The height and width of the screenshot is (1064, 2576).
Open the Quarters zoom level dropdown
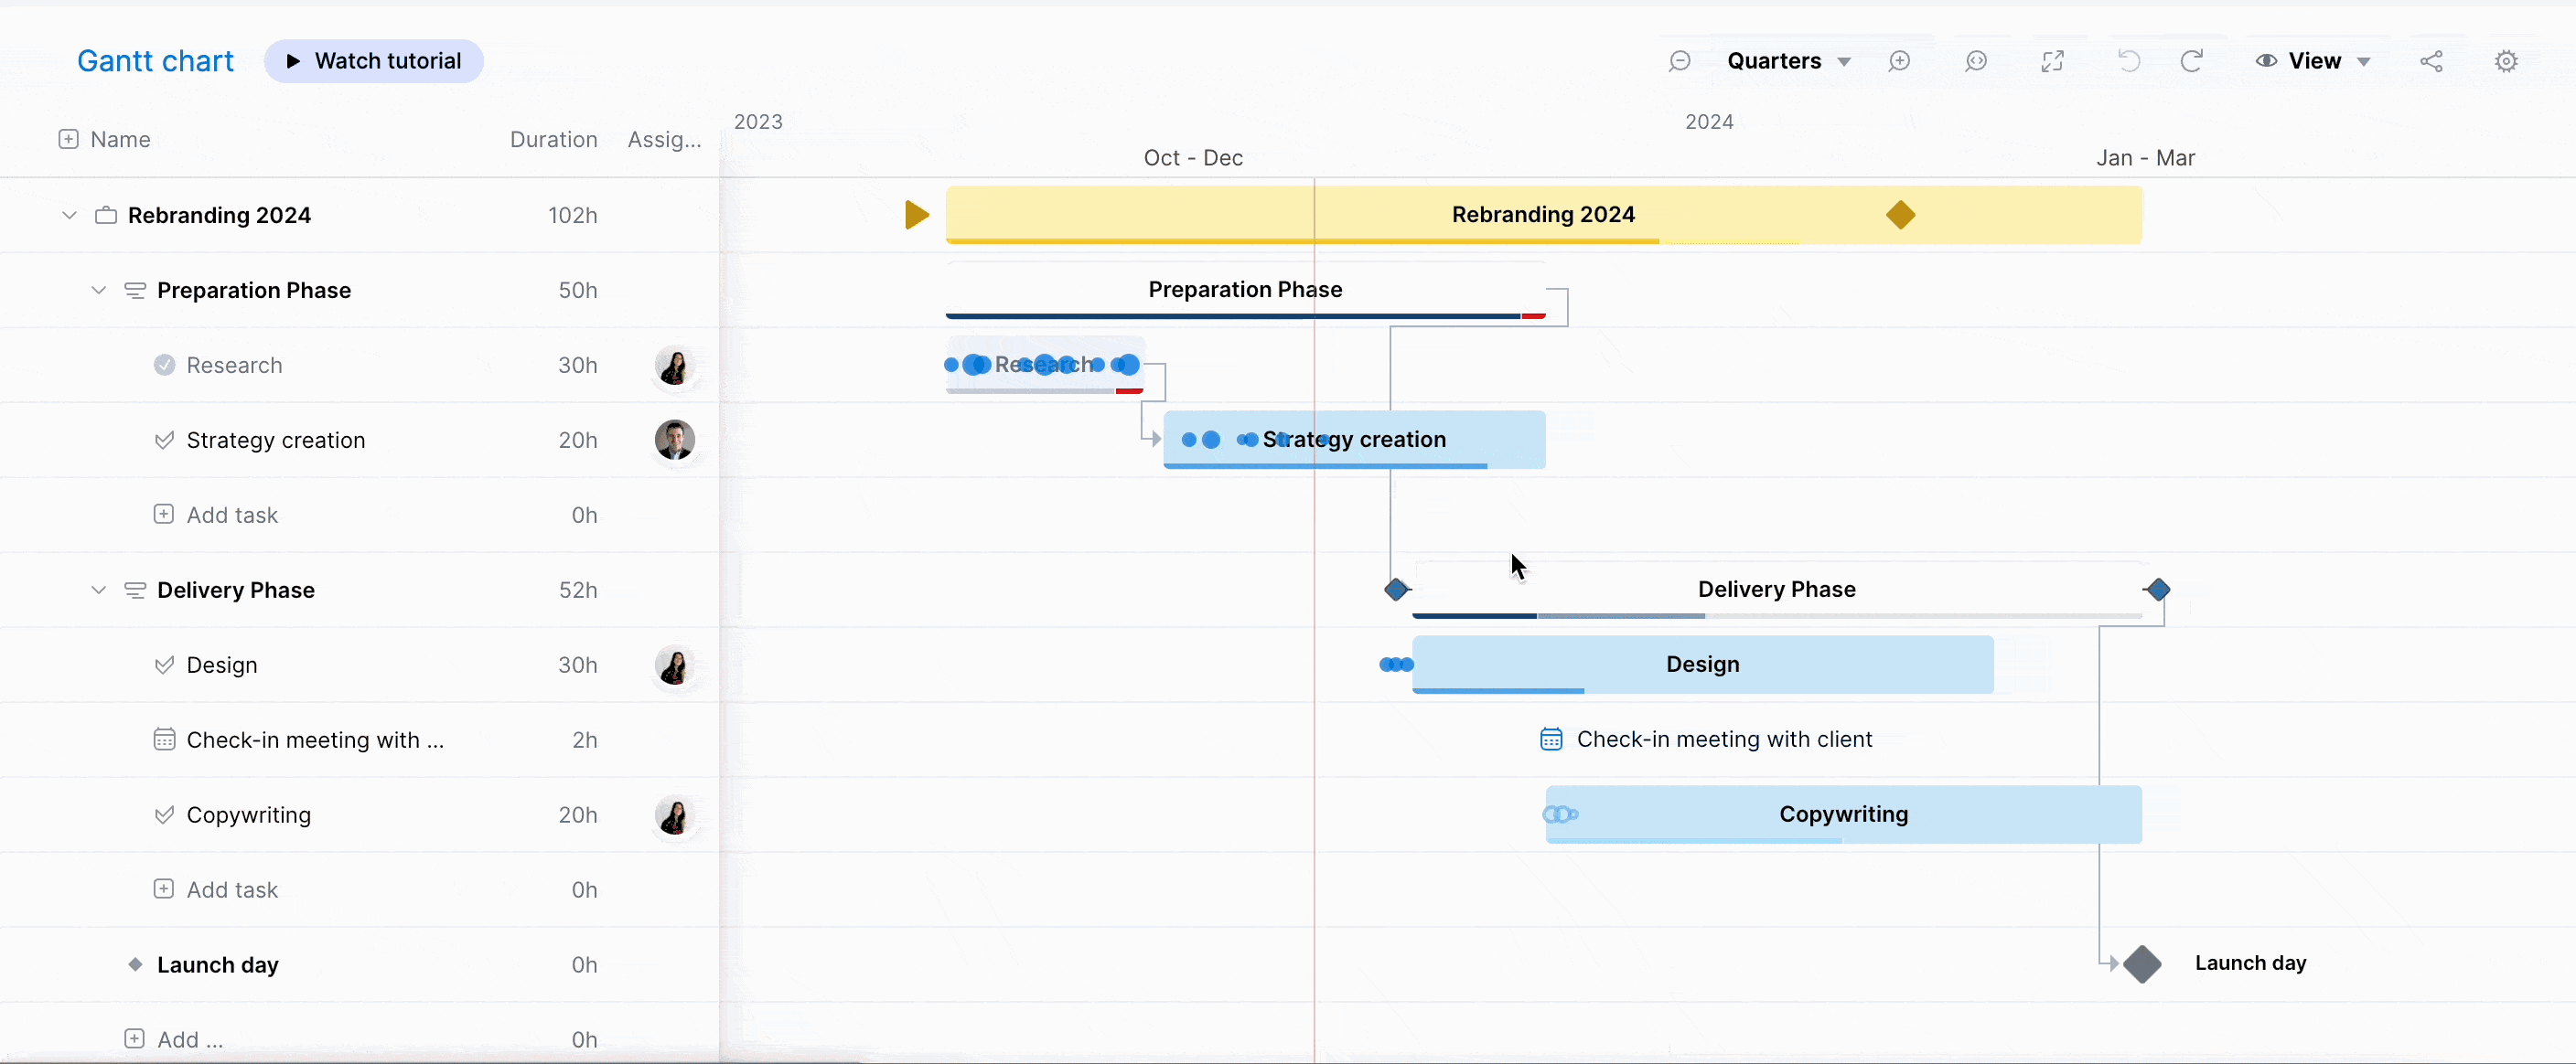point(1789,61)
